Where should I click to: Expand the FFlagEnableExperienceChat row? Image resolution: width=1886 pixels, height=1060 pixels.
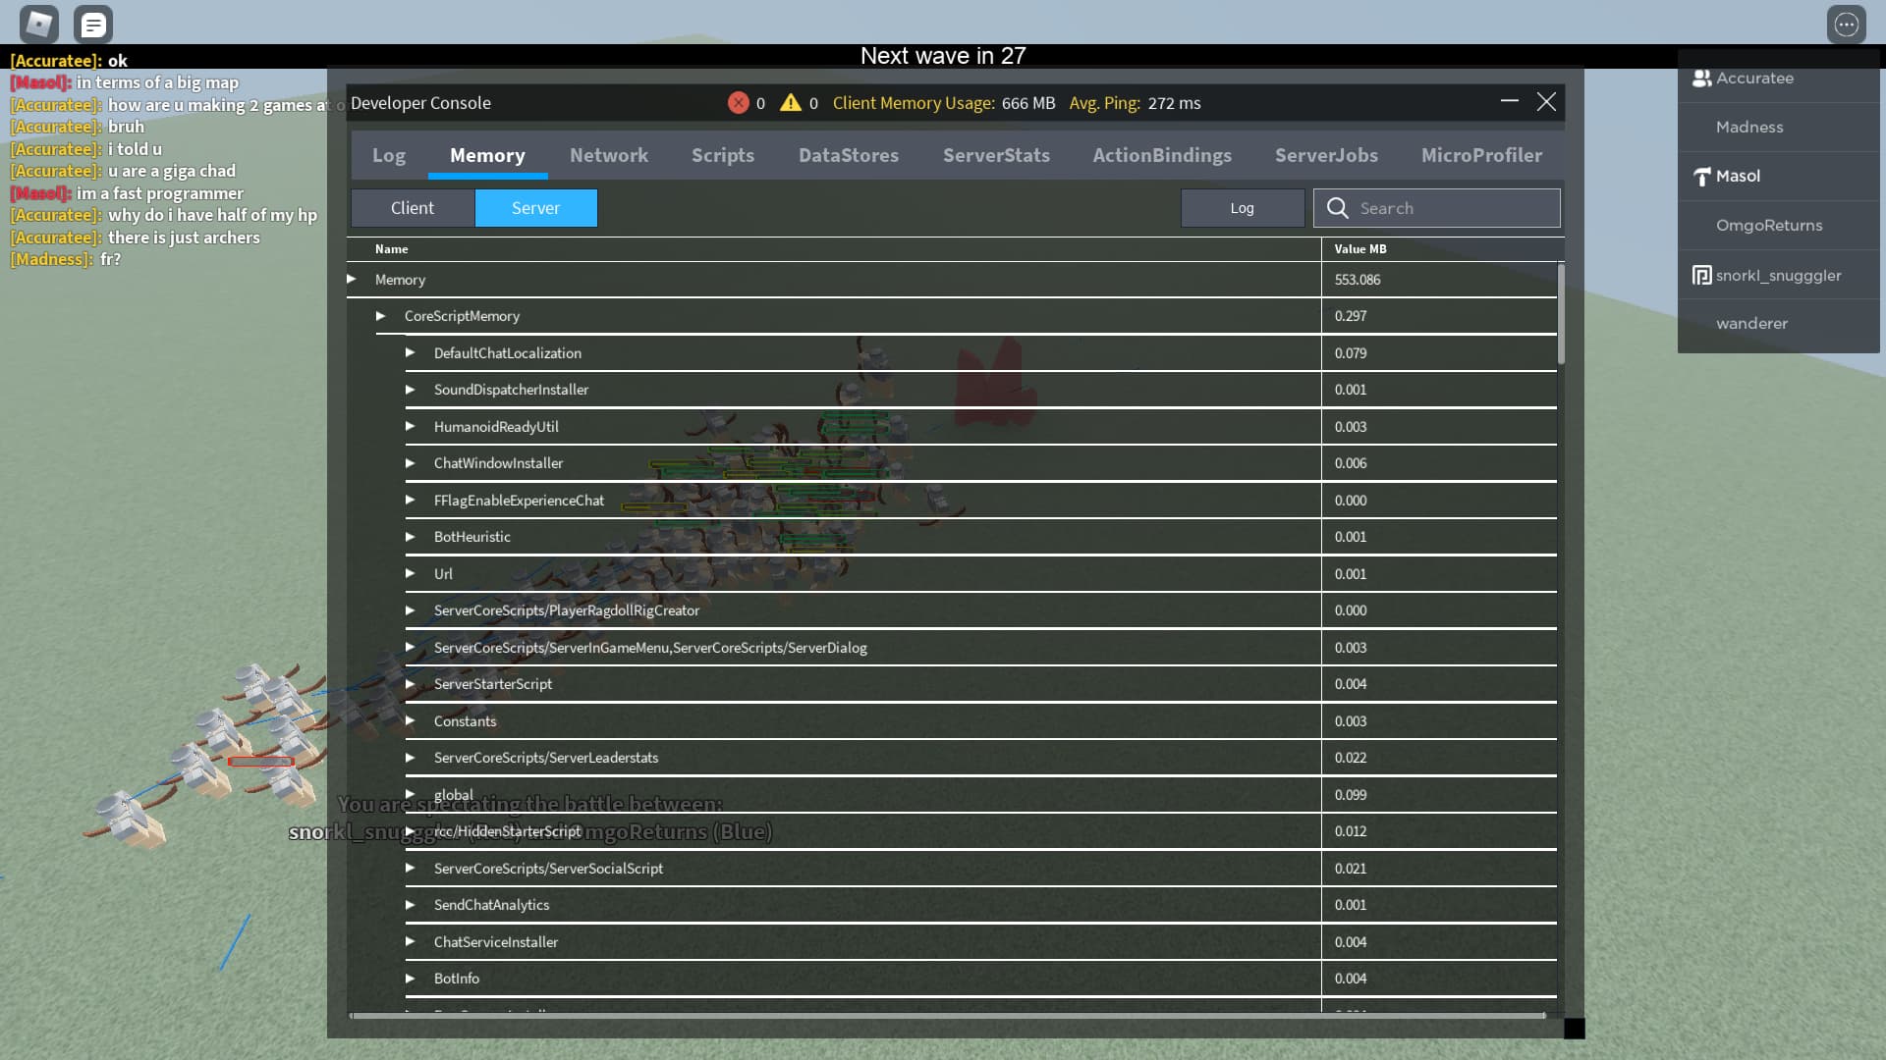tap(411, 501)
